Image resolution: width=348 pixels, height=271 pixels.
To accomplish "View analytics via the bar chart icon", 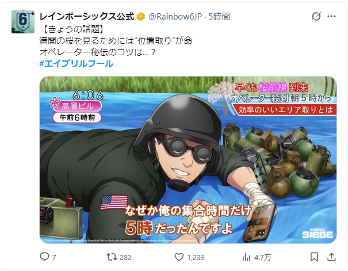I will pos(246,257).
